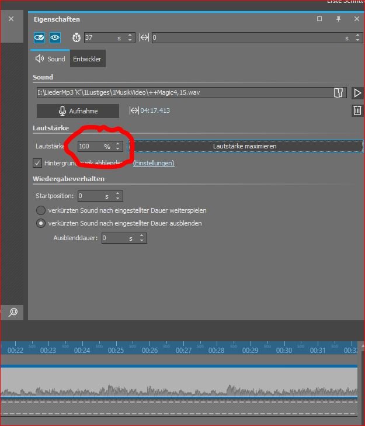Select 'verkürzten Sound nach eingestellter Dauer ausblenden'

(41, 223)
